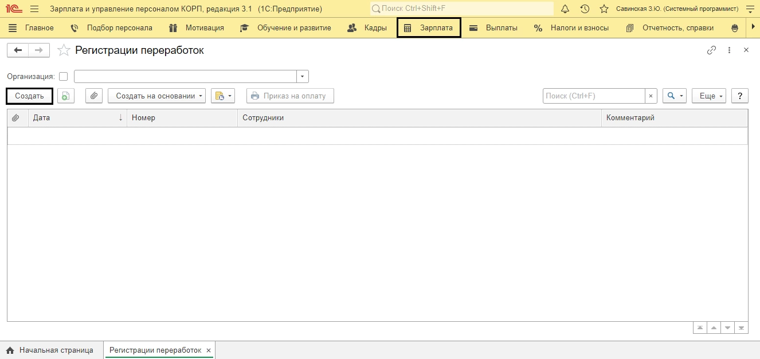Open the history clock icon
Screen dimensions: 760x359
(585, 9)
